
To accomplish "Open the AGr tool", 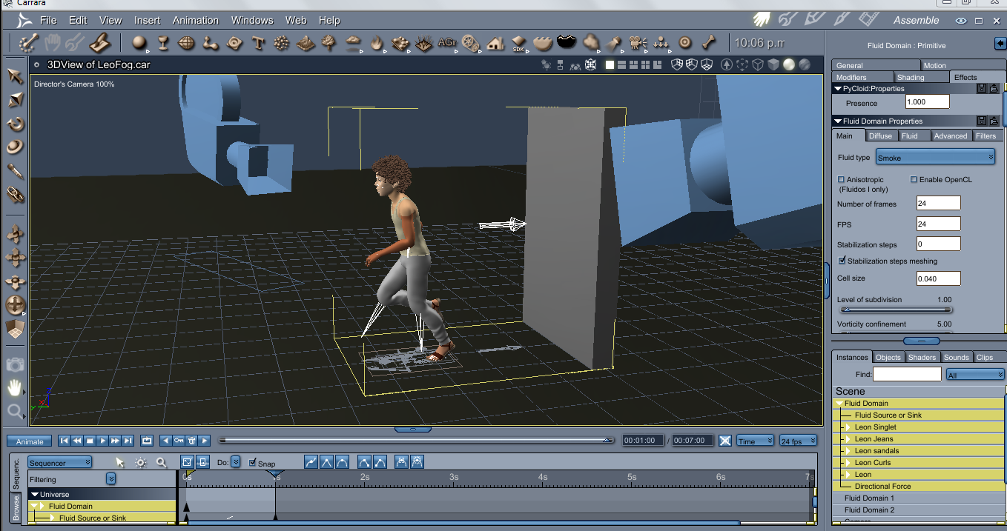I will (446, 43).
